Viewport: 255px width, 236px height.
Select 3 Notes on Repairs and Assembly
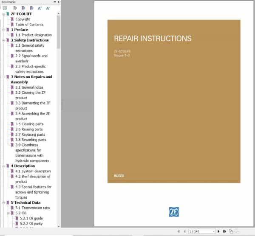pos(31,79)
